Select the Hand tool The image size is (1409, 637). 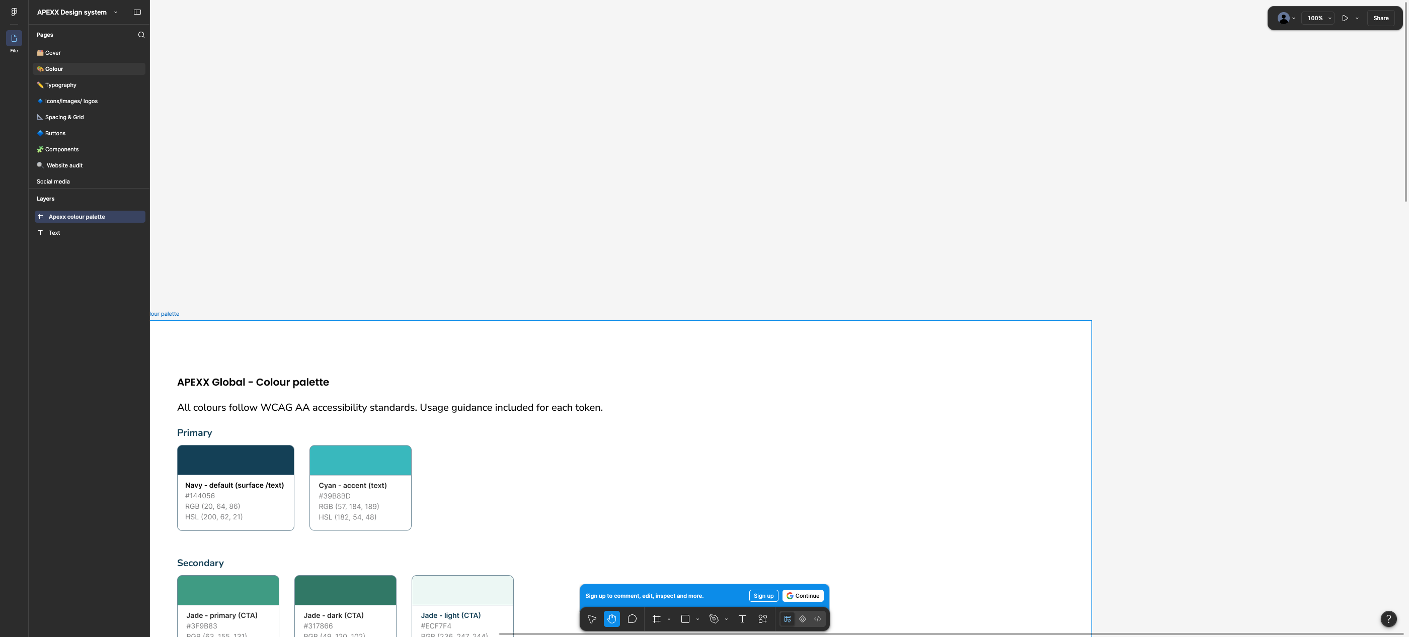click(x=611, y=619)
